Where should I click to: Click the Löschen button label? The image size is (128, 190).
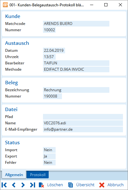(x=55, y=185)
